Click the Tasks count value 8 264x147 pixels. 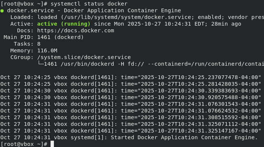[x=39, y=44]
